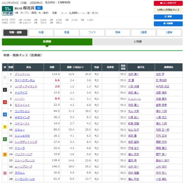The width and height of the screenshot is (184, 184).
Task: Open jockey link in キタウイング row
Action: click(x=133, y=117)
